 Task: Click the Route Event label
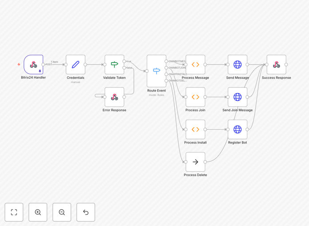(156, 91)
